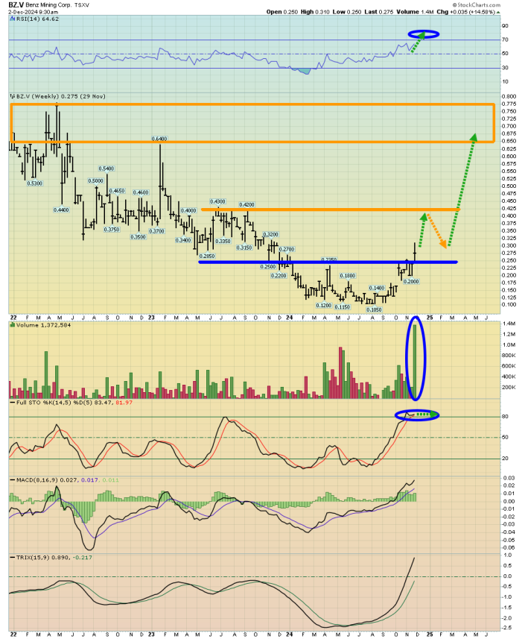Click the 0.1400 price label
Image resolution: width=525 pixels, height=639 pixels.
377,288
